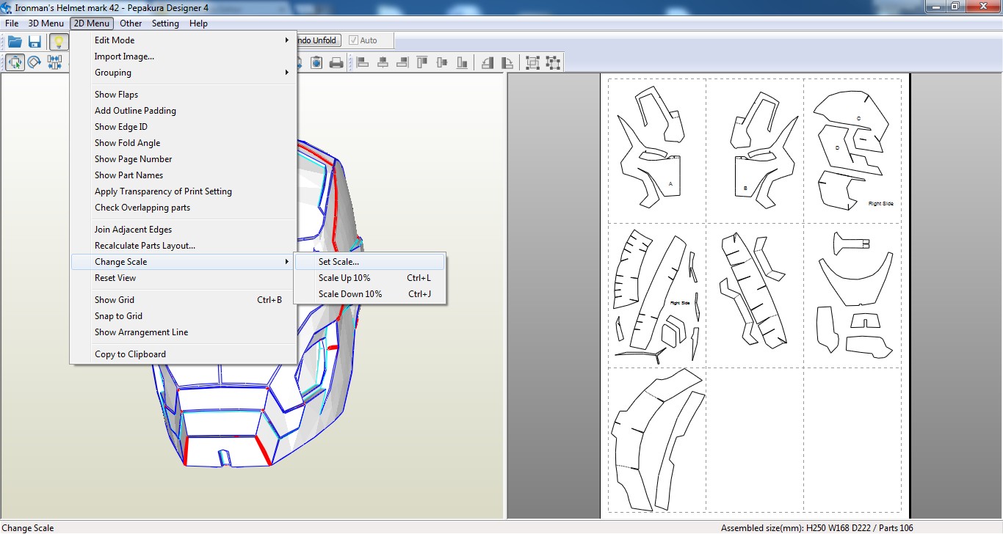Toggle Apply Transparency of Print Setting
1003x534 pixels.
coord(184,191)
